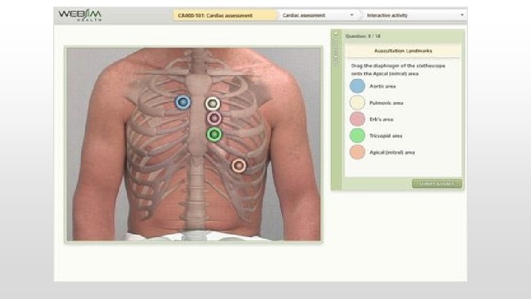Click the WebSim Health logo
531x299 pixels.
click(80, 16)
